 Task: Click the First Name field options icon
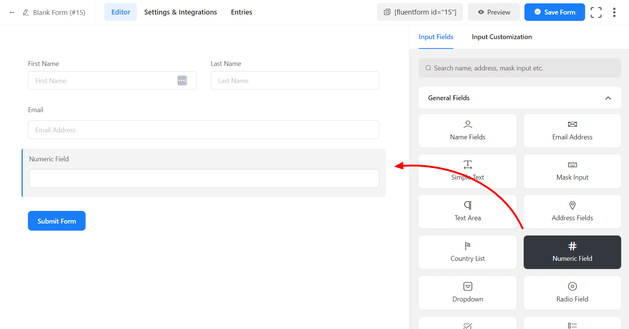[x=182, y=80]
